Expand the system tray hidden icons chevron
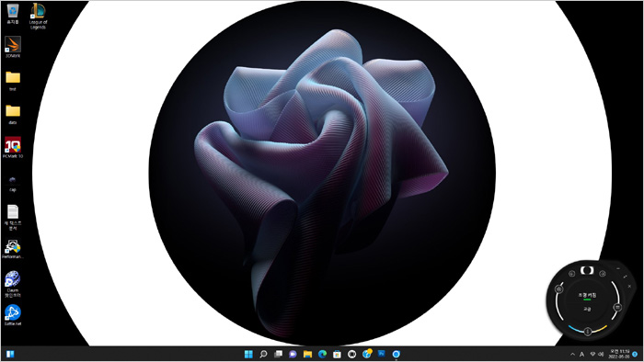Image resolution: width=644 pixels, height=362 pixels. tap(572, 355)
